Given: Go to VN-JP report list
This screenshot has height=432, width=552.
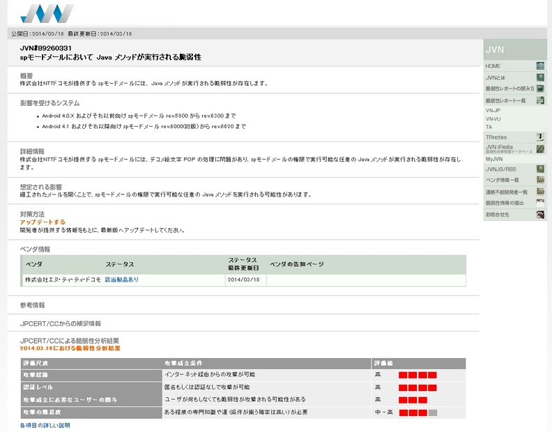Looking at the screenshot, I should [493, 111].
